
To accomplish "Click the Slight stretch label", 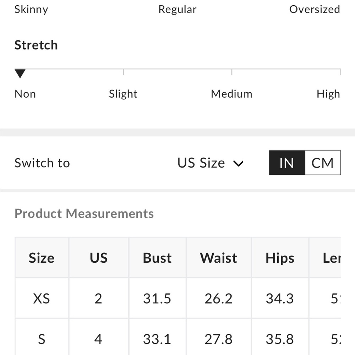I will click(123, 94).
